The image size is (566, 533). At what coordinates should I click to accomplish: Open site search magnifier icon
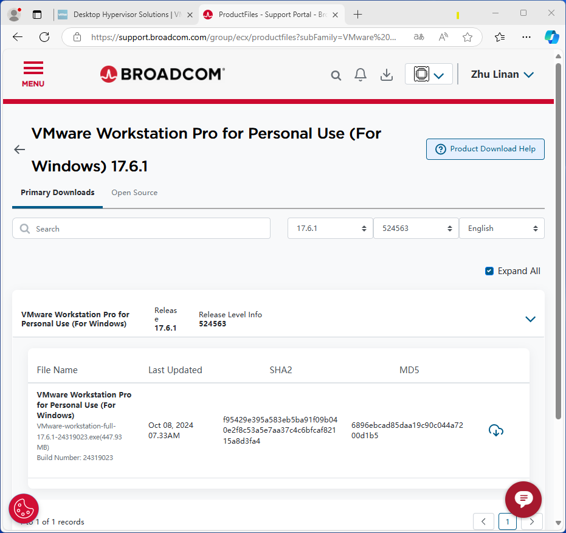click(336, 75)
